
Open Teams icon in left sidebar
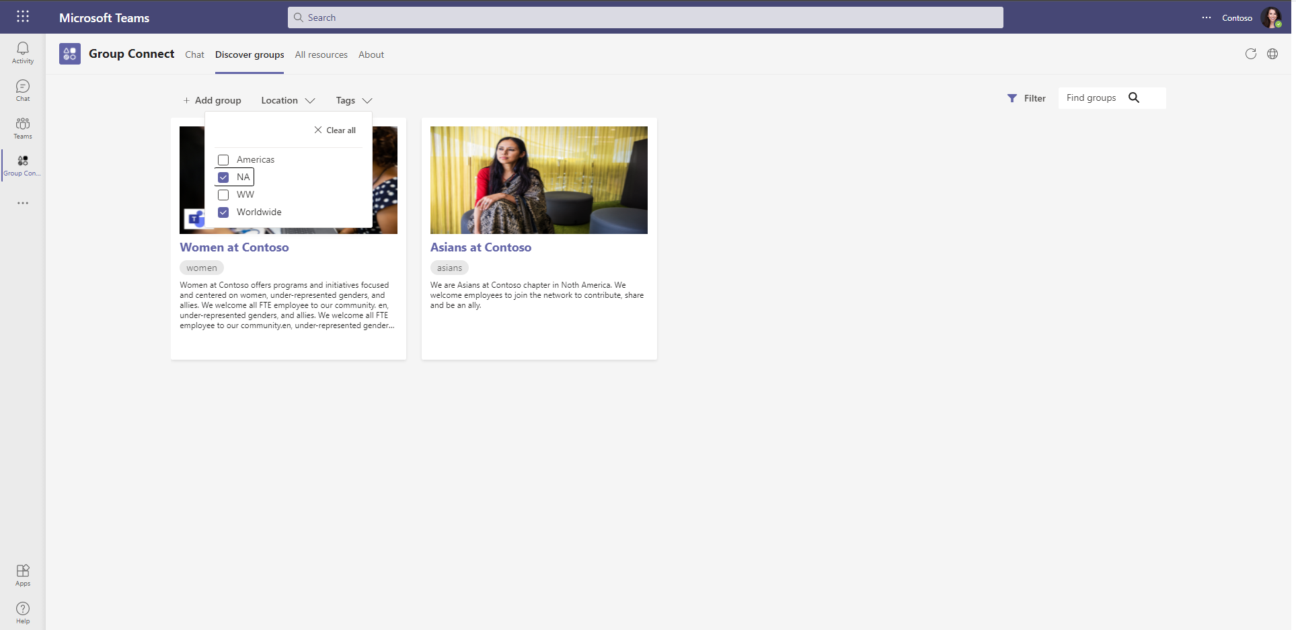coord(23,128)
